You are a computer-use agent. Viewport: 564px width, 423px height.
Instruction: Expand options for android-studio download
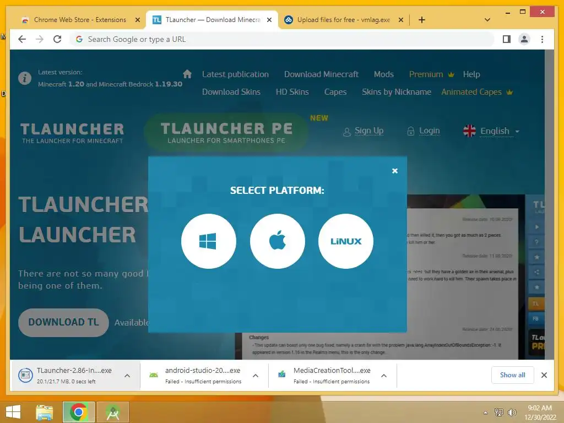pyautogui.click(x=256, y=376)
